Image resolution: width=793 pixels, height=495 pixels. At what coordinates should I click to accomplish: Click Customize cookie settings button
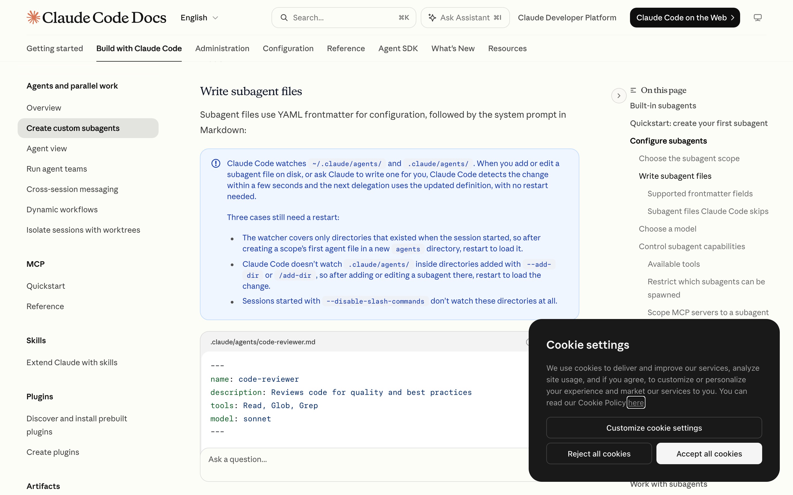[x=654, y=428]
